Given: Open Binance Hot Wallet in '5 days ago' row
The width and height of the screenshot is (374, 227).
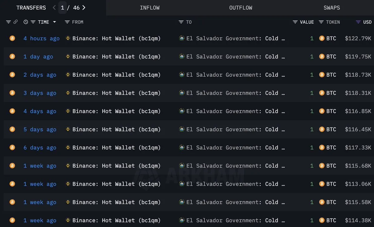Looking at the screenshot, I should [116, 129].
